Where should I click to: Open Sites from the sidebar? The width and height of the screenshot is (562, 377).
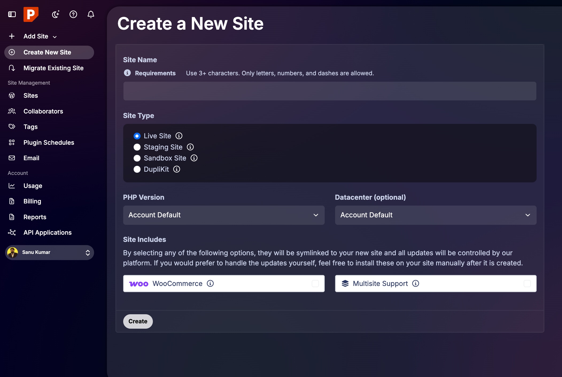click(x=30, y=95)
